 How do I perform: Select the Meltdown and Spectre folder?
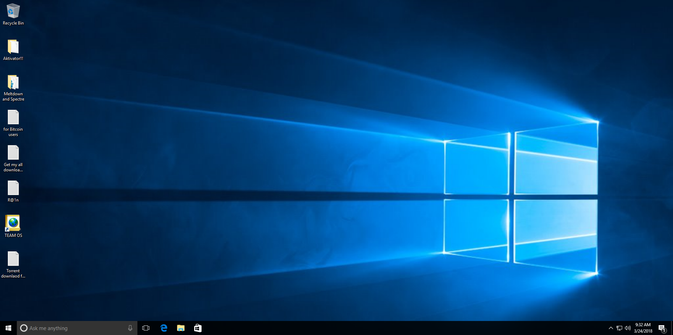click(13, 88)
